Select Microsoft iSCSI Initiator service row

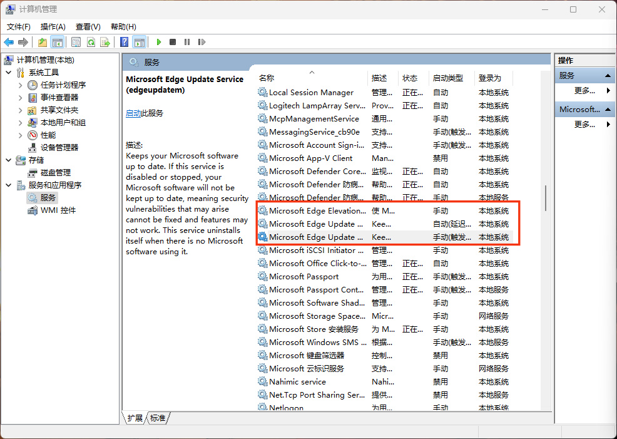[385, 250]
